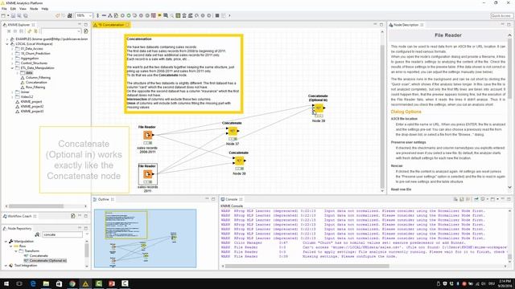Open the Open Console dropdown arrow

point(497,199)
